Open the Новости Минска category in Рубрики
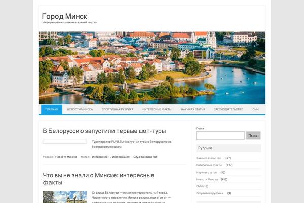The width and height of the screenshot is (304, 203). click(207, 179)
